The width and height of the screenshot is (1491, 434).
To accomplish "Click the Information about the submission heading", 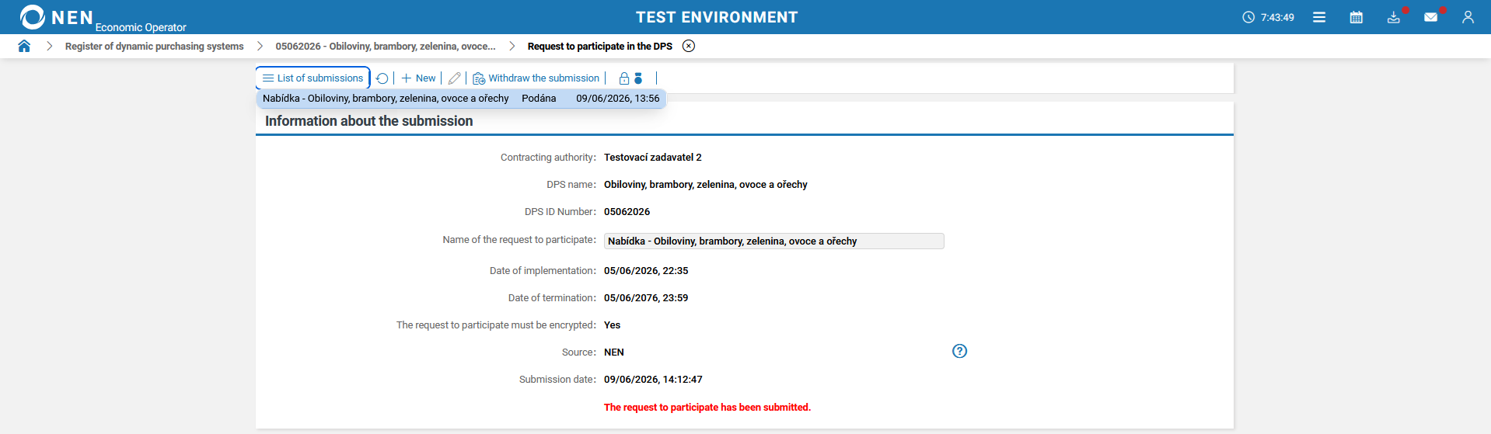I will click(368, 121).
